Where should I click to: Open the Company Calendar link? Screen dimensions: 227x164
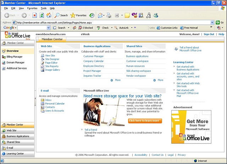93,61
